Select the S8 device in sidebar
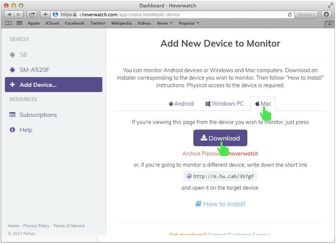 [53, 55]
